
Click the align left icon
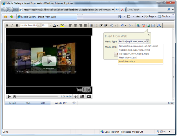click(71, 25)
